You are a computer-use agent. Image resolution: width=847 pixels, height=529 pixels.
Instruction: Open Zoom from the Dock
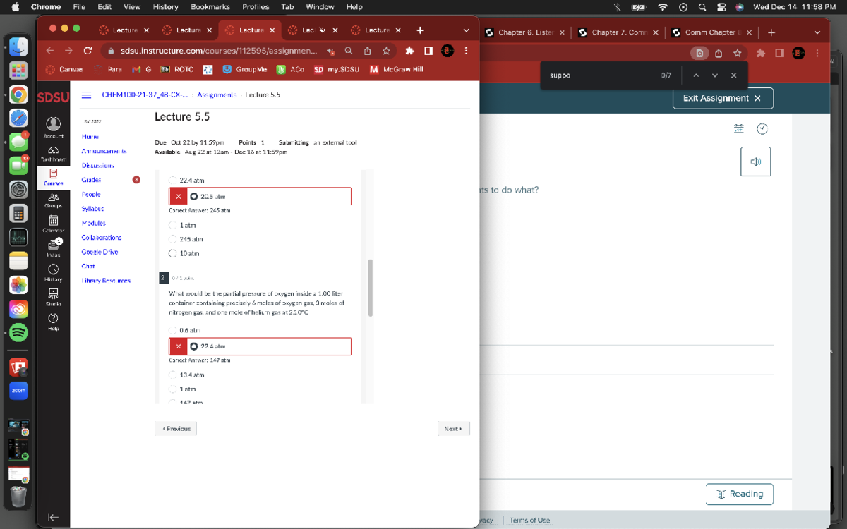tap(18, 390)
